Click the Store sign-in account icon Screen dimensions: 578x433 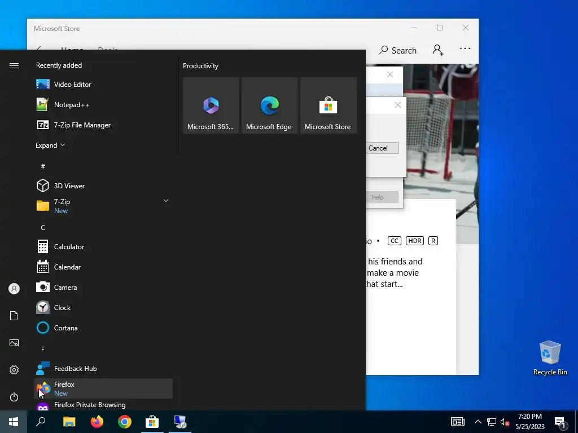click(438, 50)
